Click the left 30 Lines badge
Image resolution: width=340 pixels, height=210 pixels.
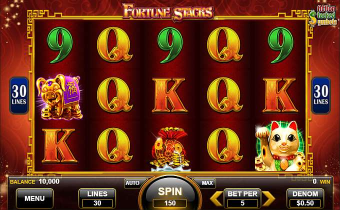click(x=19, y=95)
